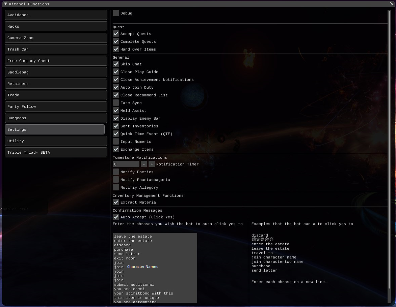Click the Free Company Chest button
The image size is (396, 307).
(x=56, y=61)
